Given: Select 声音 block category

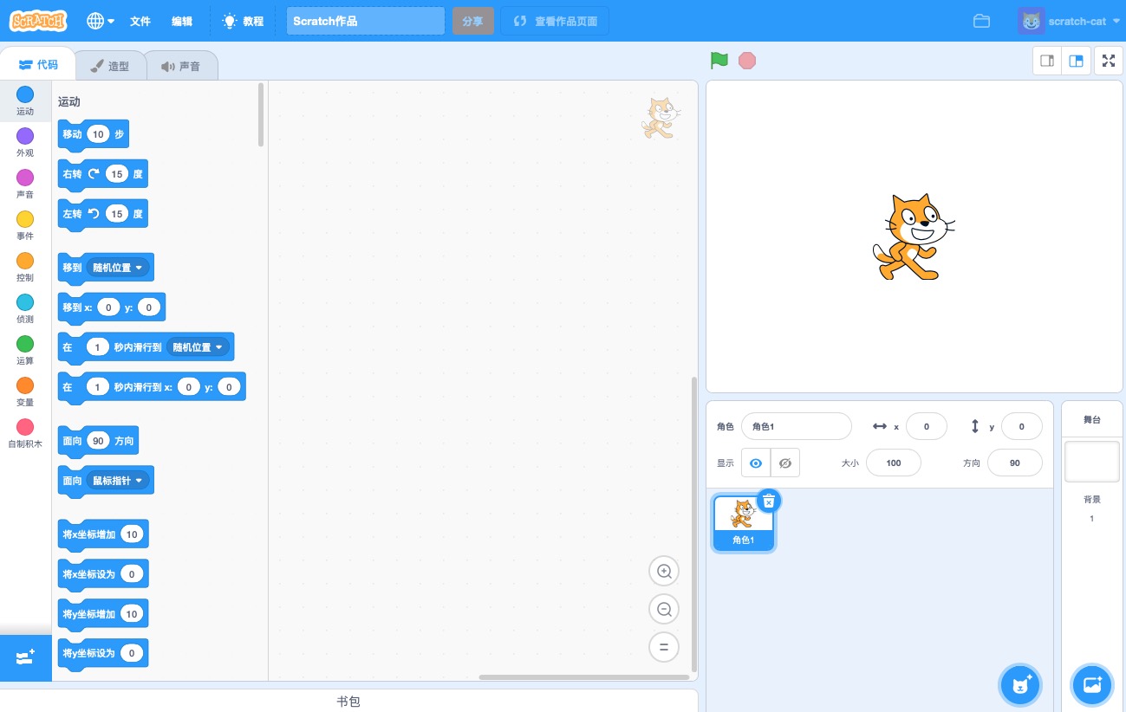Looking at the screenshot, I should coord(25,184).
